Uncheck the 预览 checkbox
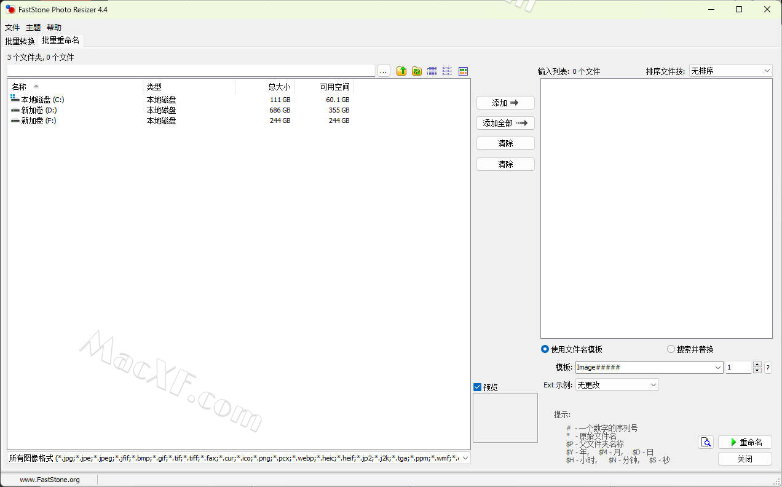 click(x=478, y=387)
